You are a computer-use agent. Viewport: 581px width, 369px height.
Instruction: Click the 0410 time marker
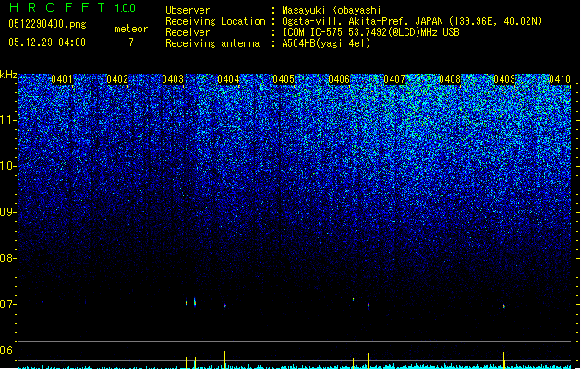pyautogui.click(x=560, y=79)
